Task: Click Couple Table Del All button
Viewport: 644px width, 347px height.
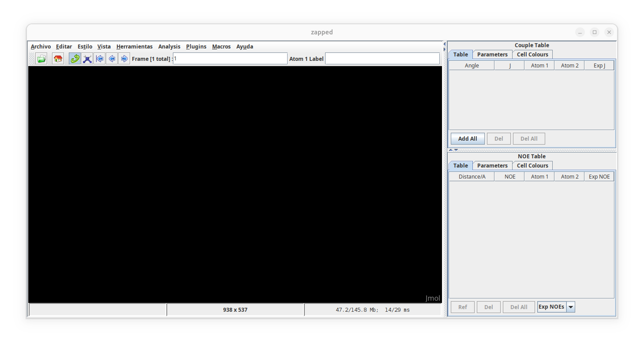Action: (529, 138)
